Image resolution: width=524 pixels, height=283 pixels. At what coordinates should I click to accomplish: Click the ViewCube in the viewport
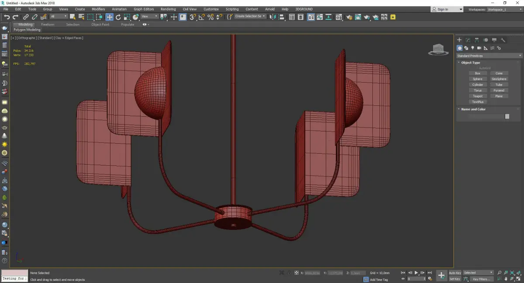click(438, 49)
